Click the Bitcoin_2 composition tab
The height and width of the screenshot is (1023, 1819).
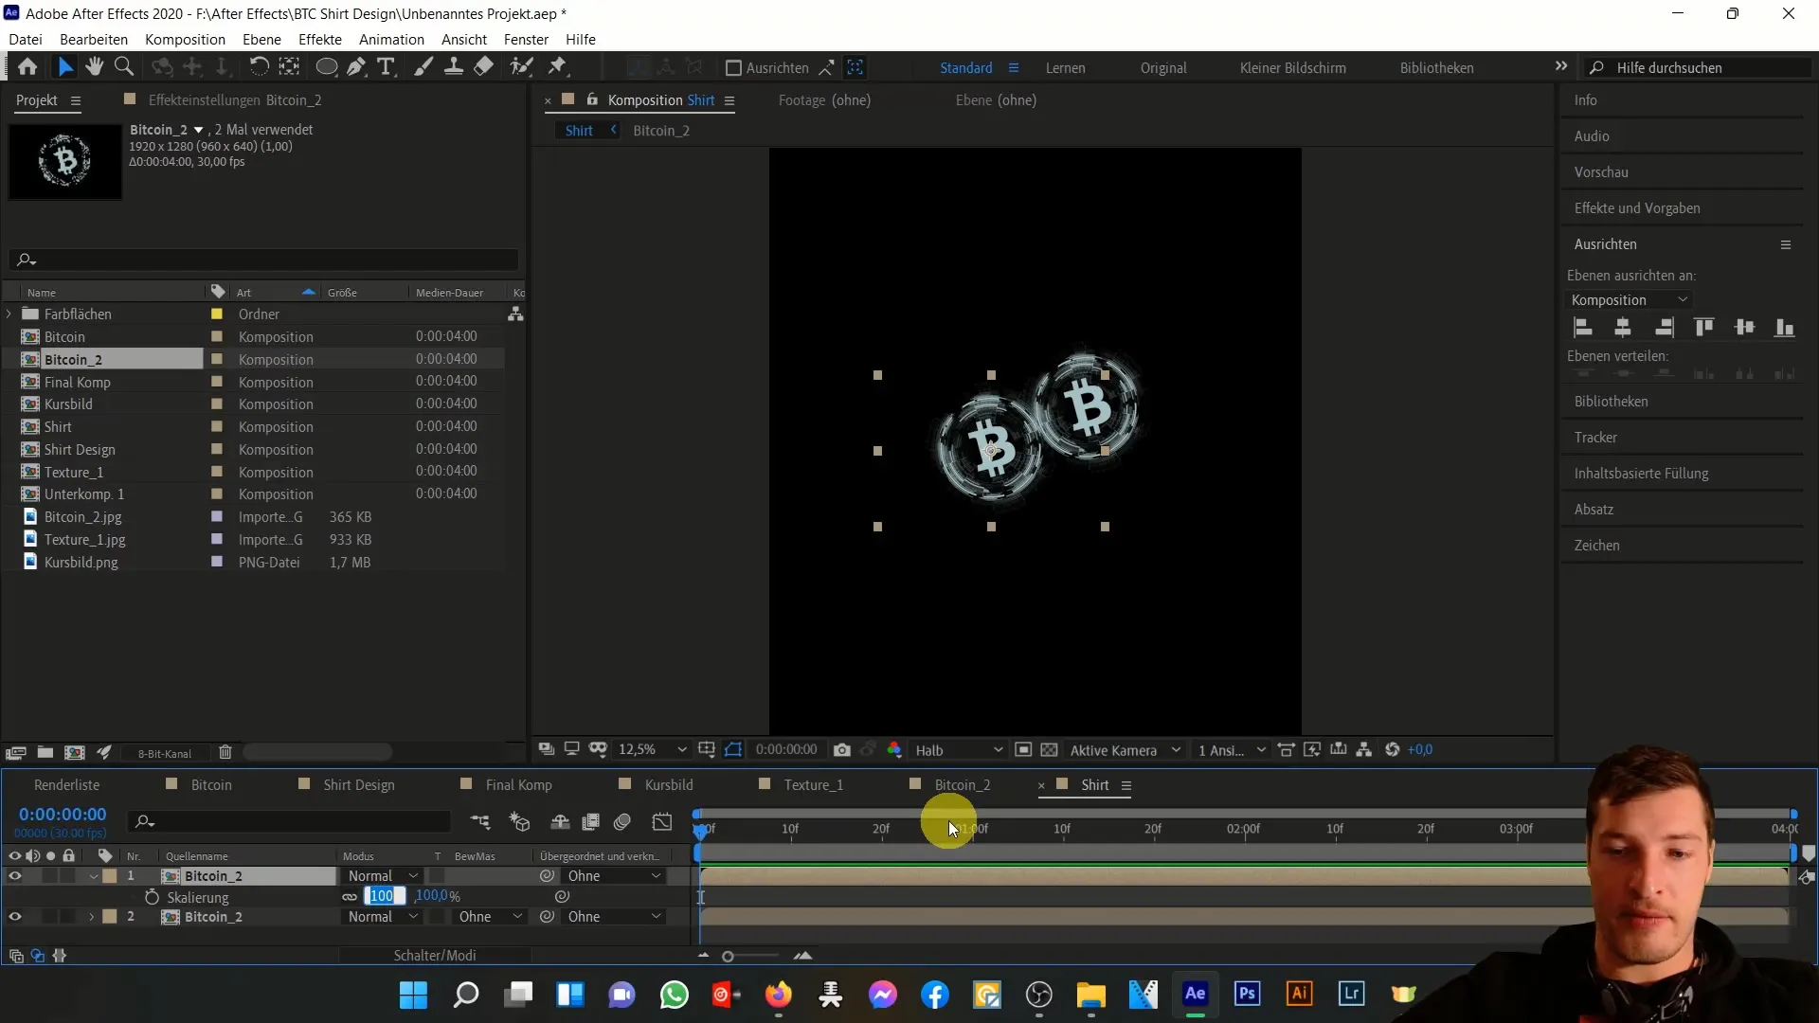point(962,783)
